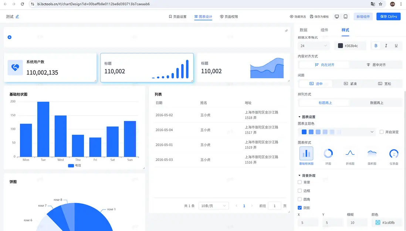Click the shadow X offset field
The height and width of the screenshot is (231, 406).
pyautogui.click(x=308, y=223)
